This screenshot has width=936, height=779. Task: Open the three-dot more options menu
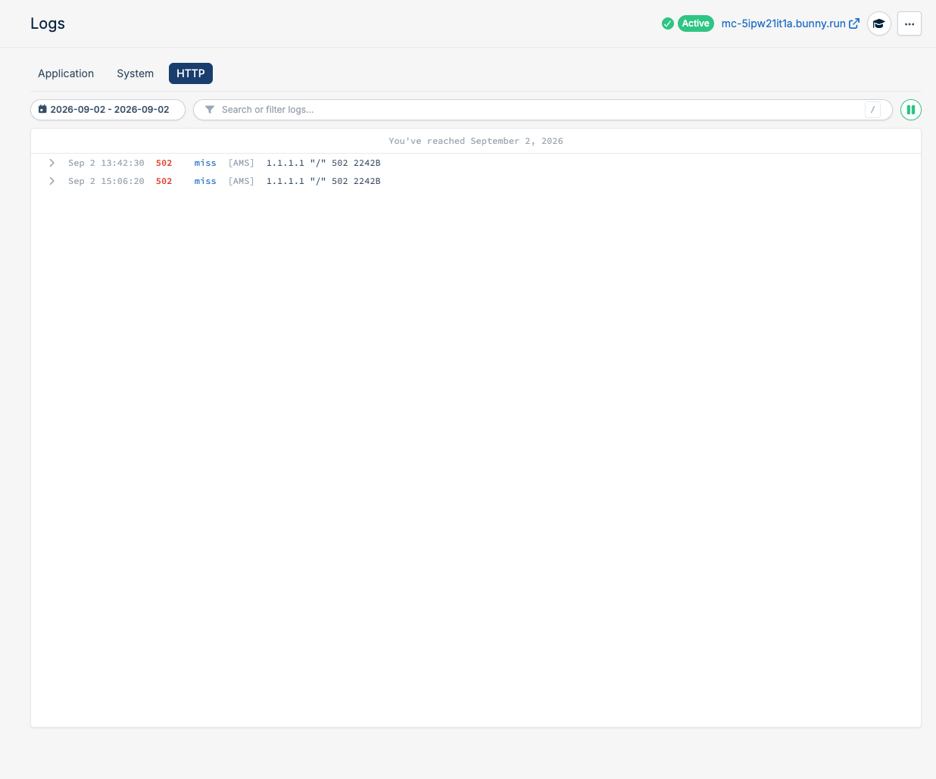909,23
